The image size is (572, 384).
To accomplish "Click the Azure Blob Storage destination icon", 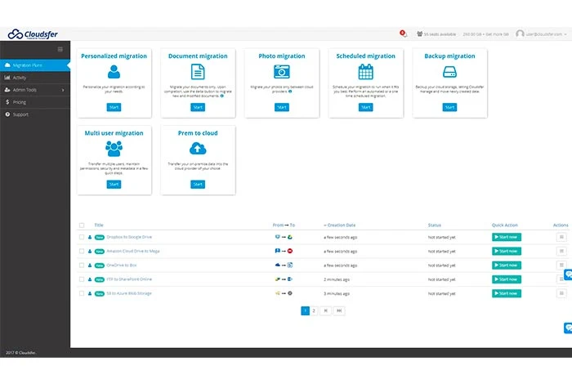I will 289,293.
